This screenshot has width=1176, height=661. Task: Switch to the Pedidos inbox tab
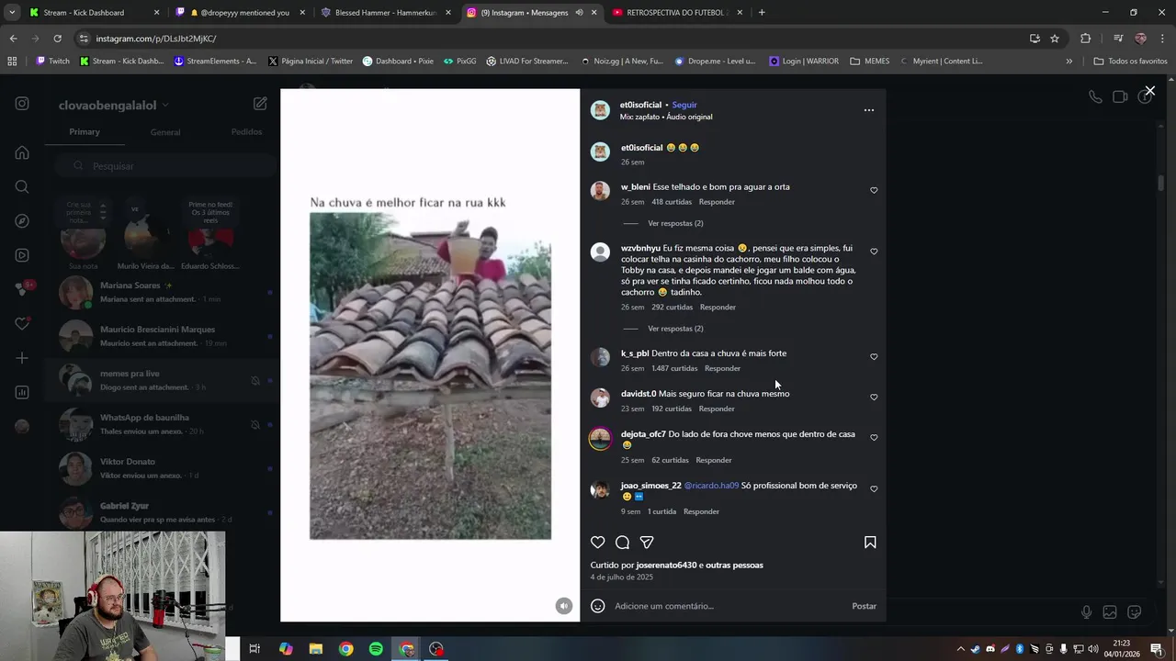pos(246,132)
